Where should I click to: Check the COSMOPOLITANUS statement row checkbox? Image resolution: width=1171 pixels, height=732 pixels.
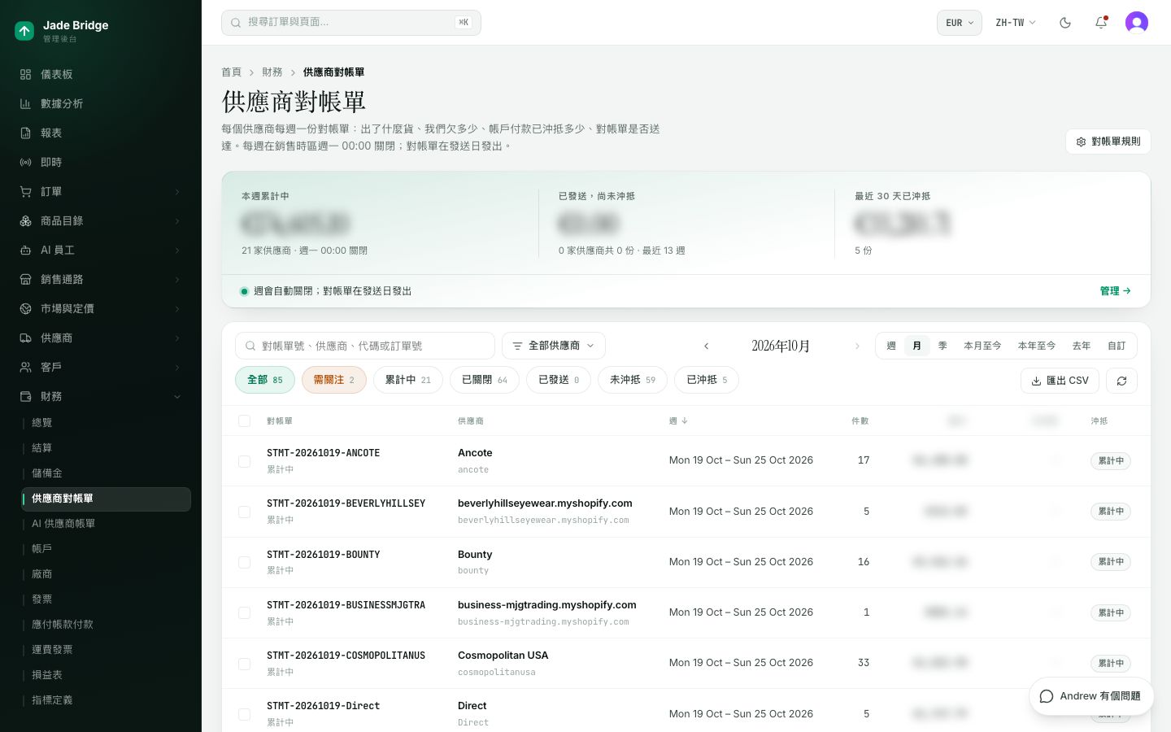coord(244,664)
